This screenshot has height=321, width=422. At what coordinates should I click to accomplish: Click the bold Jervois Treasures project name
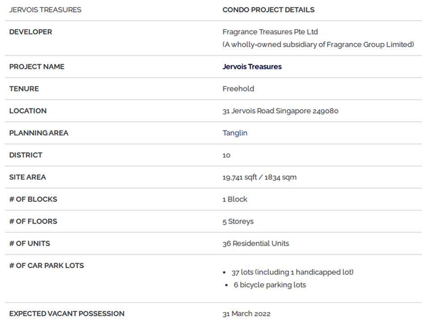point(252,67)
